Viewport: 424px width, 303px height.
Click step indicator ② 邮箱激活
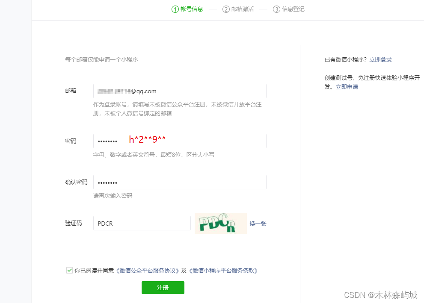pyautogui.click(x=238, y=9)
